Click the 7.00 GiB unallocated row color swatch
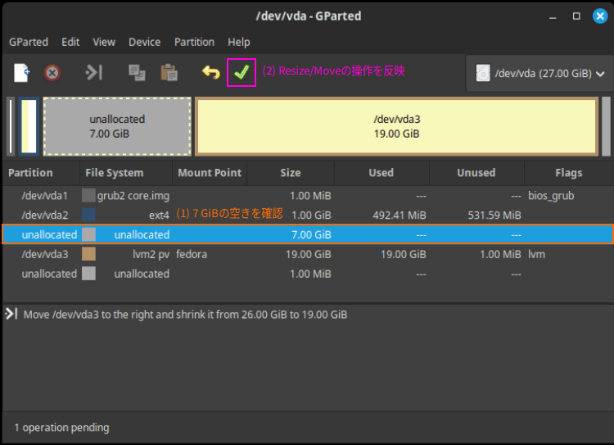The image size is (614, 445). click(89, 234)
